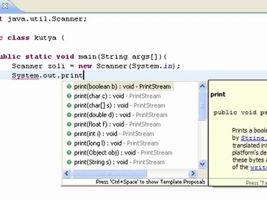
Task: Click green method icon beside print(char[] s)
Action: point(69,106)
